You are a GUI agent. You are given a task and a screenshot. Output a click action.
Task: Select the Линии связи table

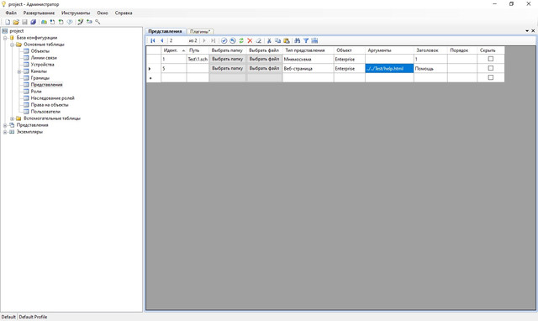tap(44, 58)
